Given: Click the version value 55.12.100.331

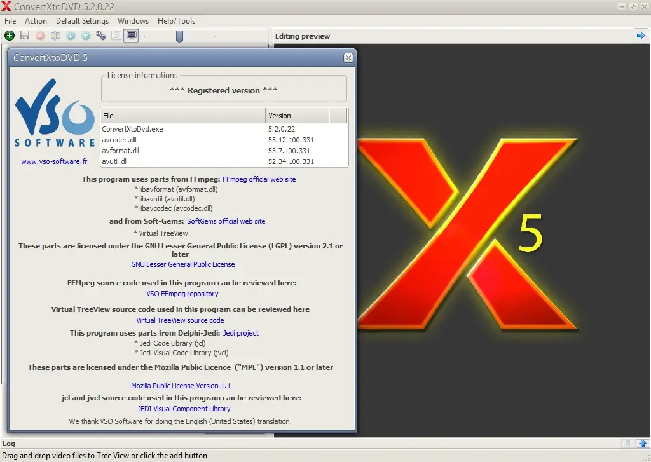Looking at the screenshot, I should pyautogui.click(x=291, y=140).
